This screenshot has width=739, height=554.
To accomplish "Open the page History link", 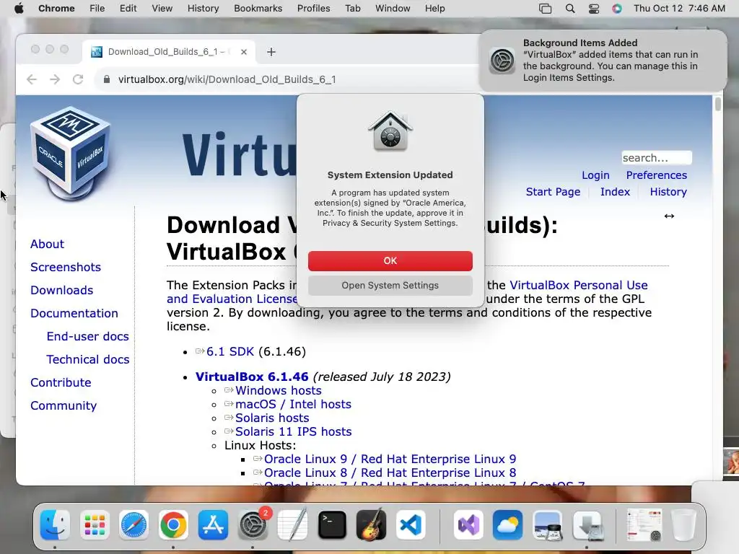I will [x=668, y=192].
